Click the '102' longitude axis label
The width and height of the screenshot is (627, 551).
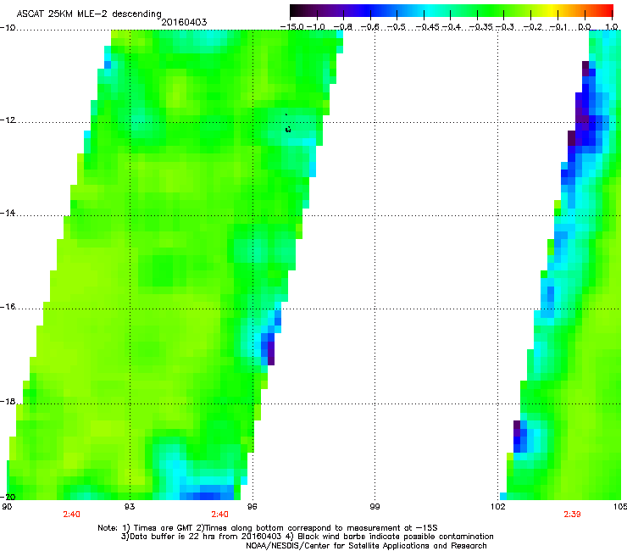click(498, 507)
